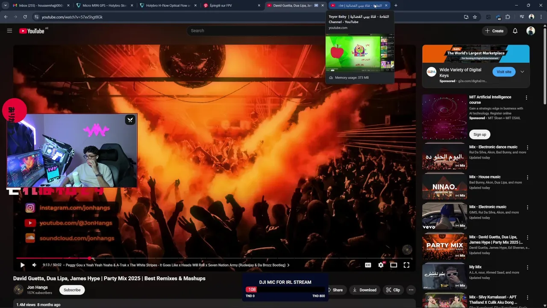
Task: Open Chrome profile avatar in toolbar
Action: click(x=531, y=17)
